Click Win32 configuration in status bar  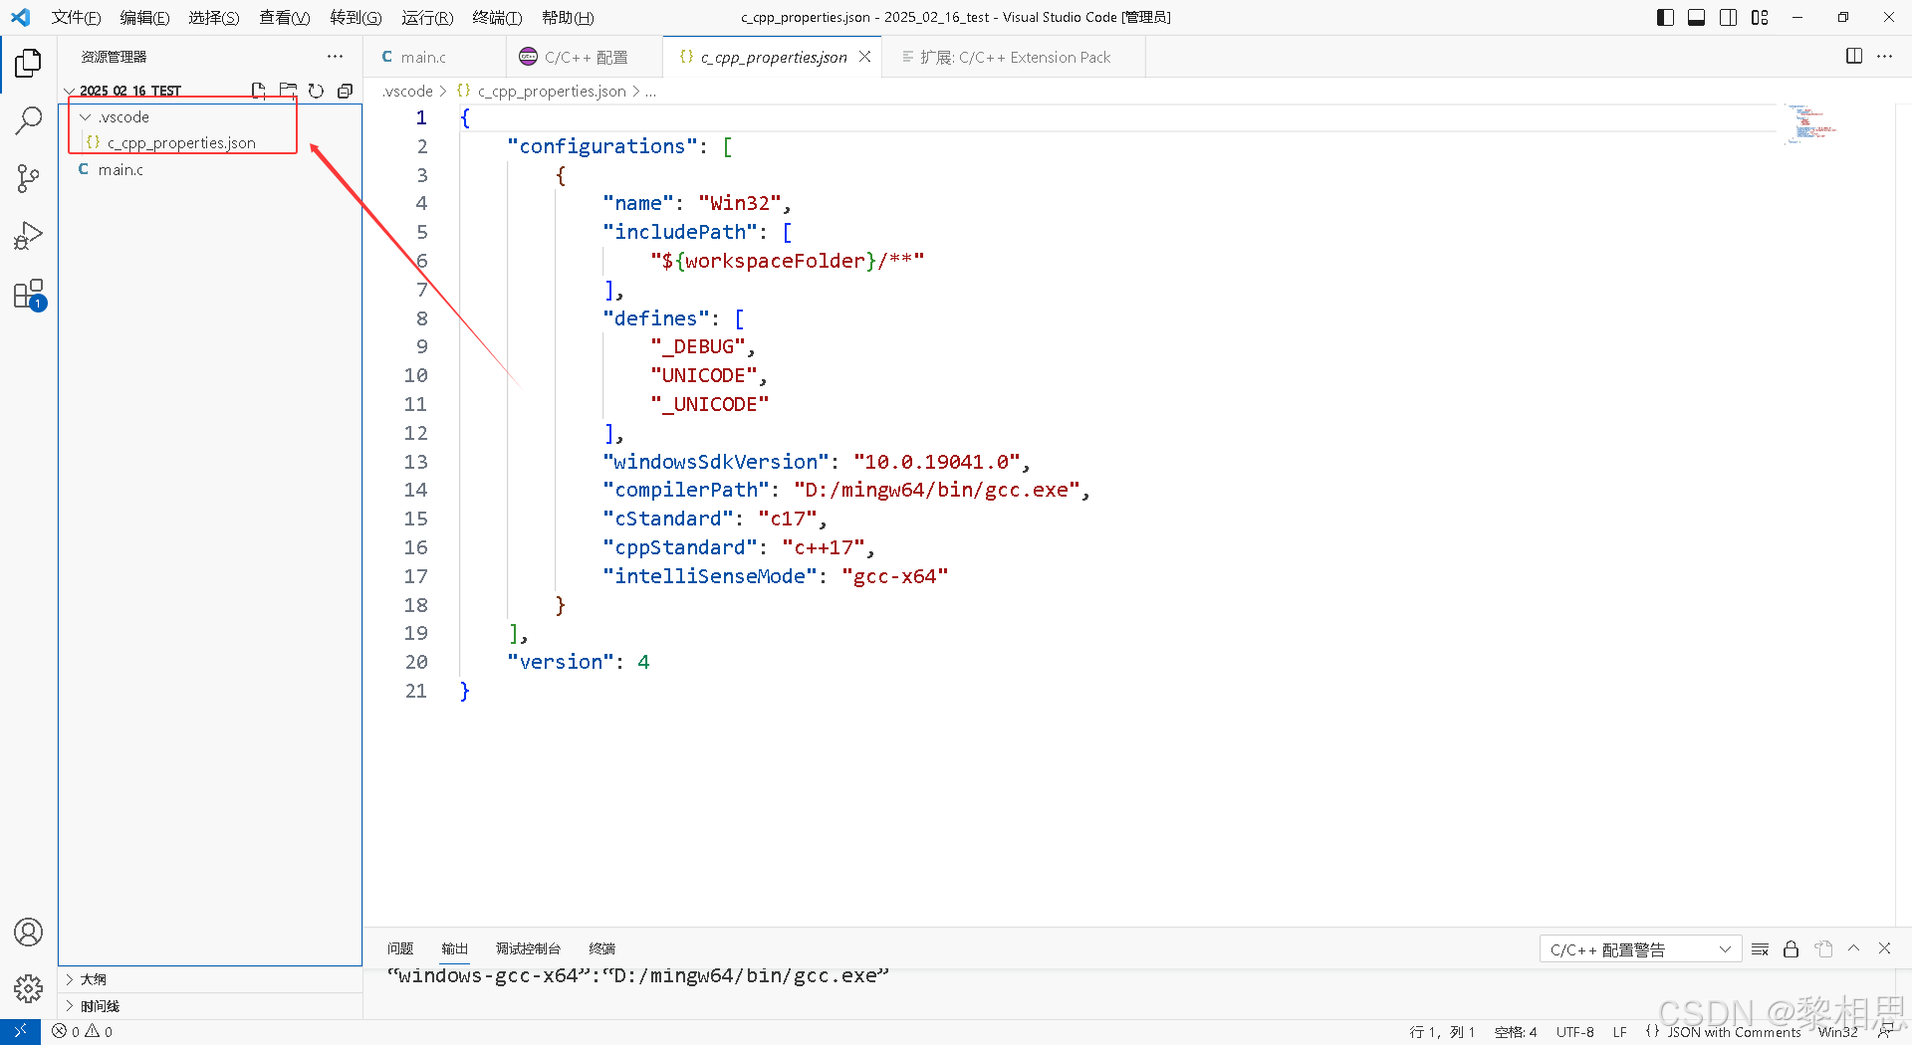(x=1837, y=1032)
